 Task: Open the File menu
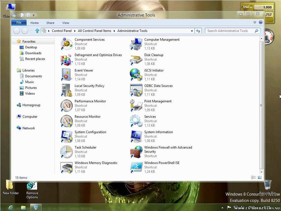[19, 23]
